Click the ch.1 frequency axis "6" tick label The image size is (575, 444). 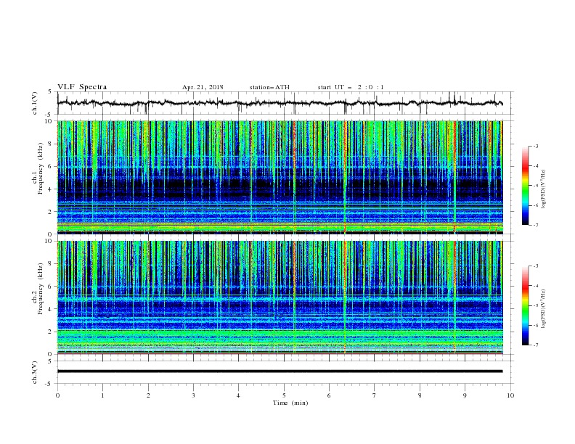(x=51, y=167)
